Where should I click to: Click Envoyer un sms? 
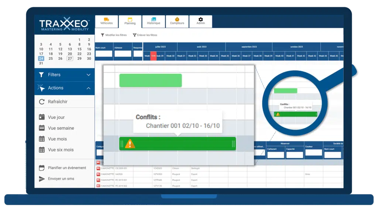coord(61,179)
